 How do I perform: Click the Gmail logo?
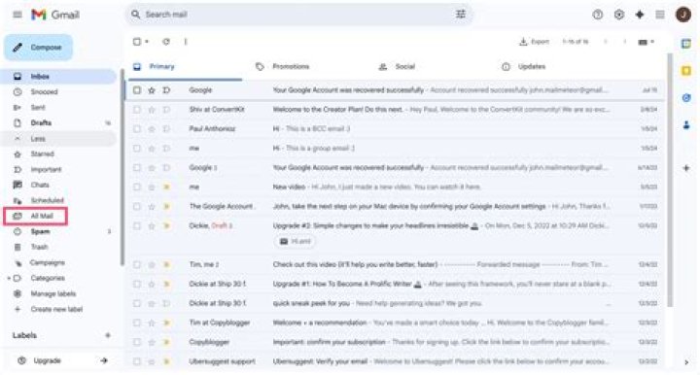pos(55,15)
